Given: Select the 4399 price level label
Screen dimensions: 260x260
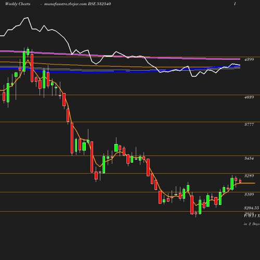Looking at the screenshot, I should pyautogui.click(x=249, y=59).
